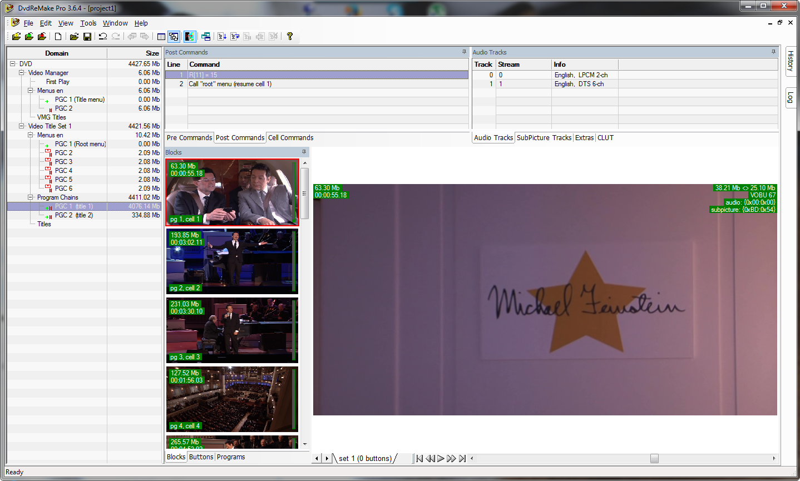Create a new project with the blank page icon
Viewport: 800px width, 481px height.
tap(58, 36)
